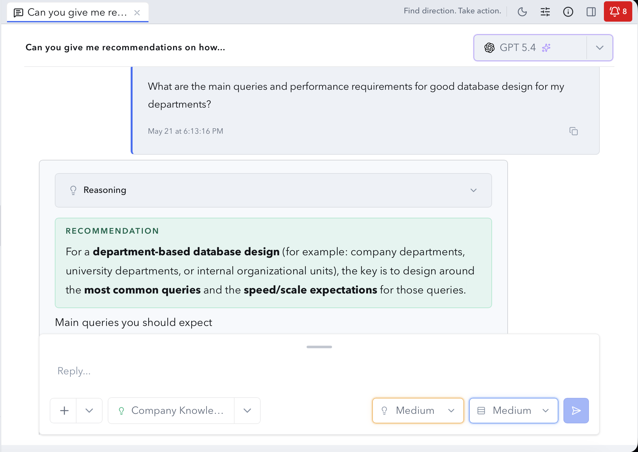
Task: Toggle the side panel icon
Action: click(591, 12)
